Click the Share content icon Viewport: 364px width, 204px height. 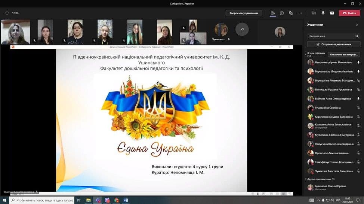tap(332, 13)
